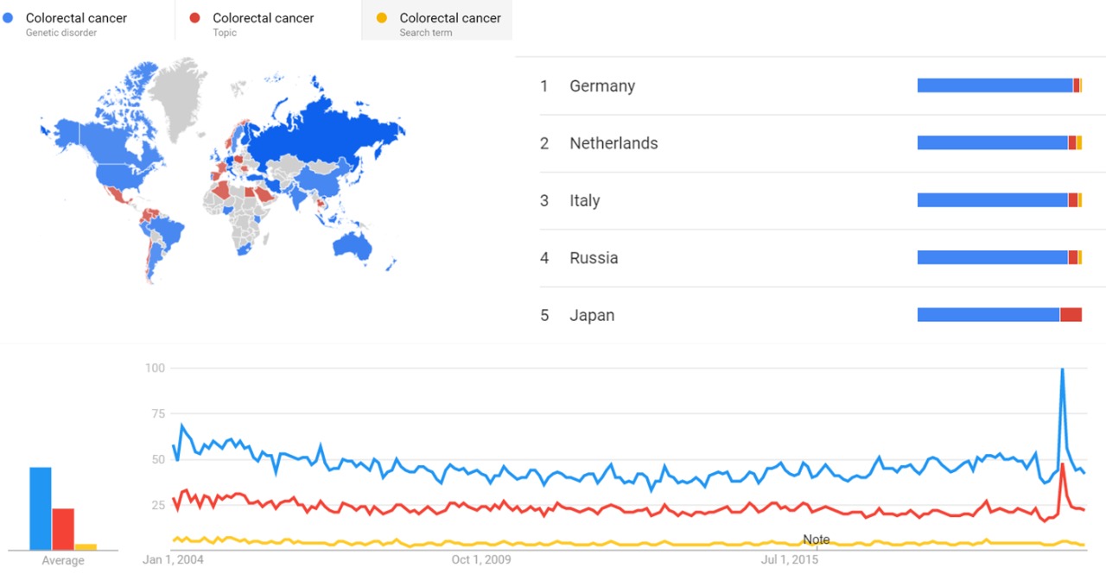The width and height of the screenshot is (1106, 580).
Task: Click the blue Average bar
Action: point(41,508)
